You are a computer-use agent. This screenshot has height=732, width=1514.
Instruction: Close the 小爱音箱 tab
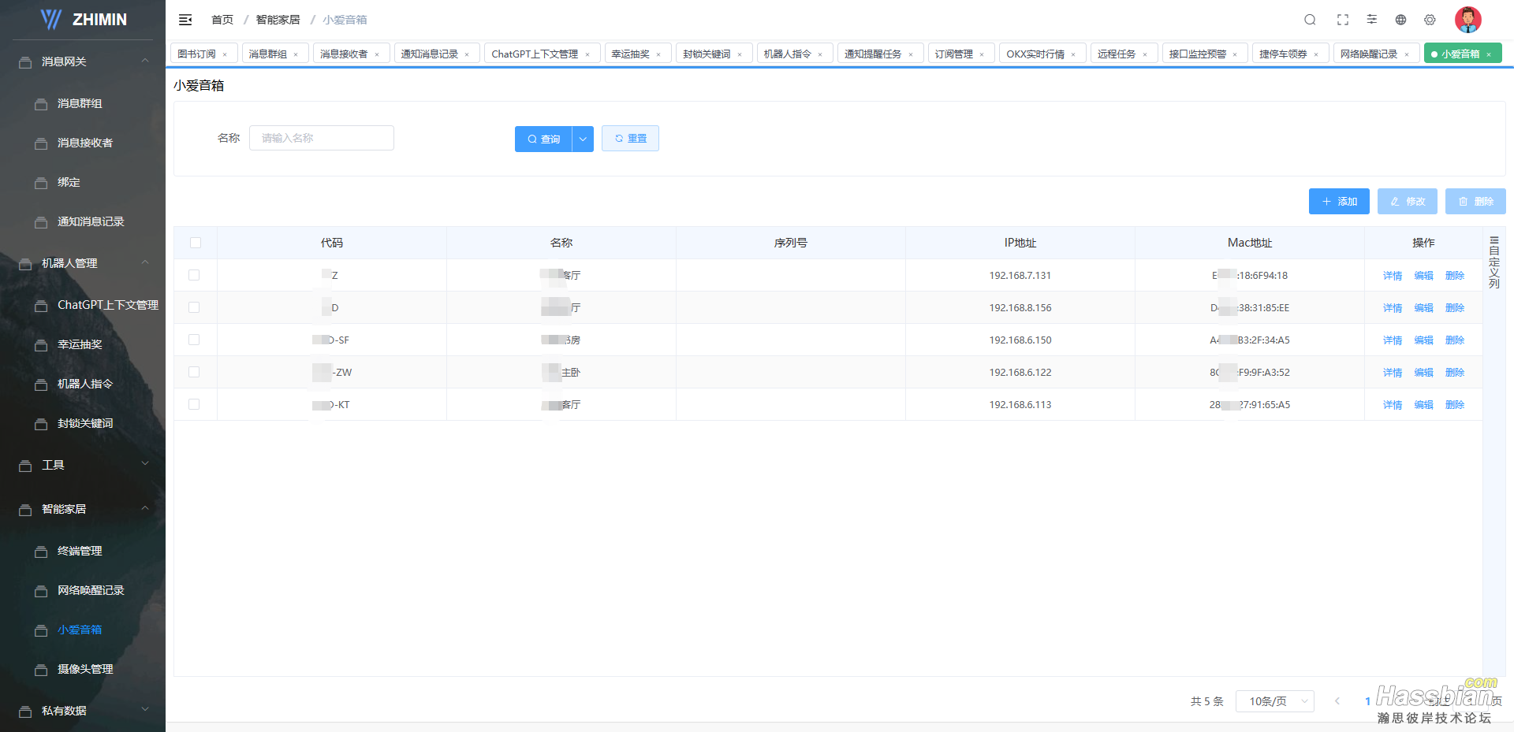pos(1489,54)
